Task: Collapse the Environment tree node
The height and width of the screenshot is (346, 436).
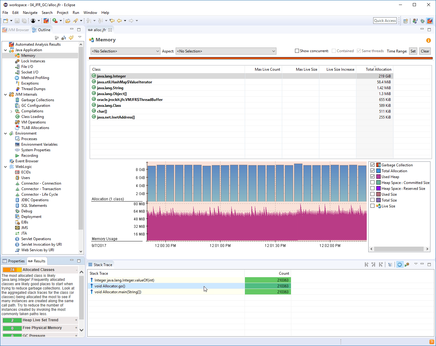Action: point(6,133)
